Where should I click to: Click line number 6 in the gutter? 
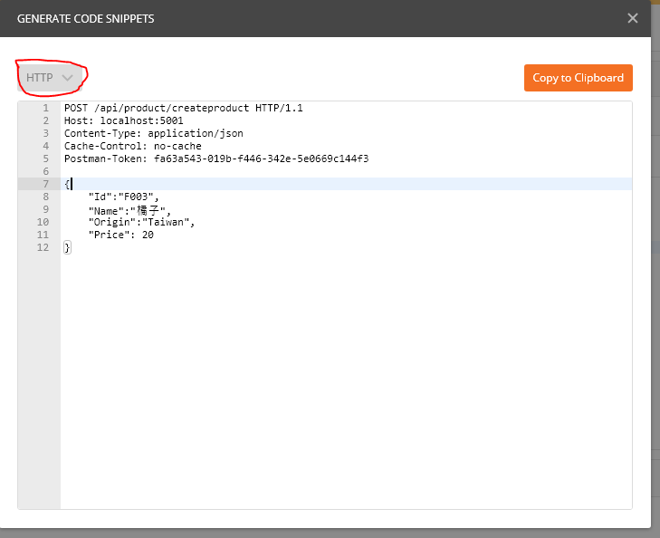click(x=45, y=171)
